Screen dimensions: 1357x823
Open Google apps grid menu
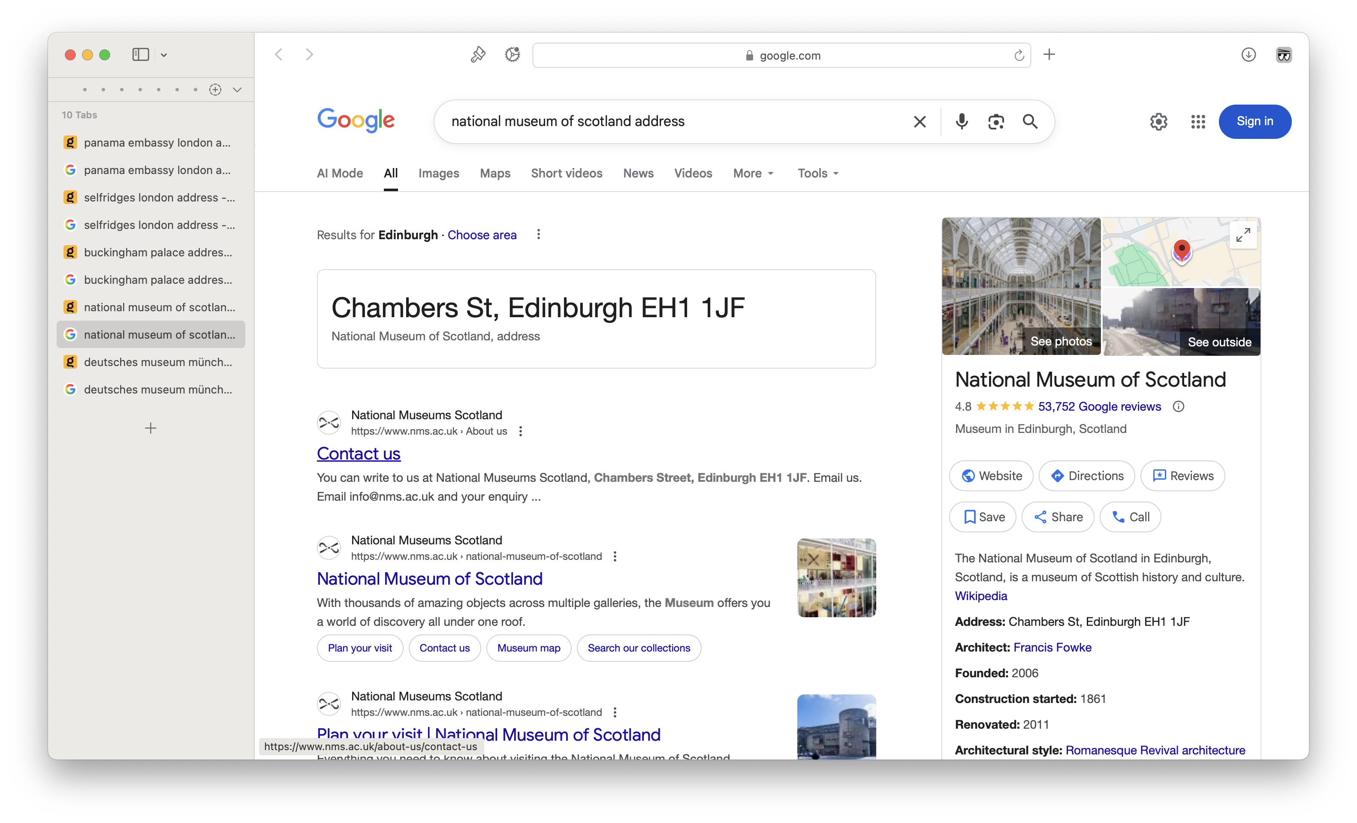[x=1198, y=121]
